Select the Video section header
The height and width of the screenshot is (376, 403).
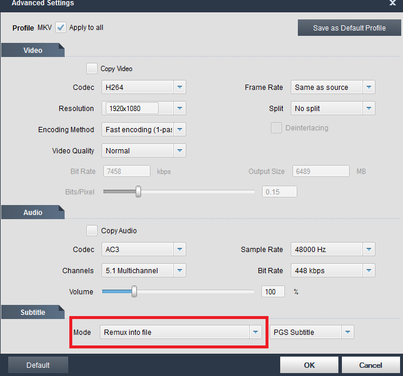pyautogui.click(x=33, y=50)
